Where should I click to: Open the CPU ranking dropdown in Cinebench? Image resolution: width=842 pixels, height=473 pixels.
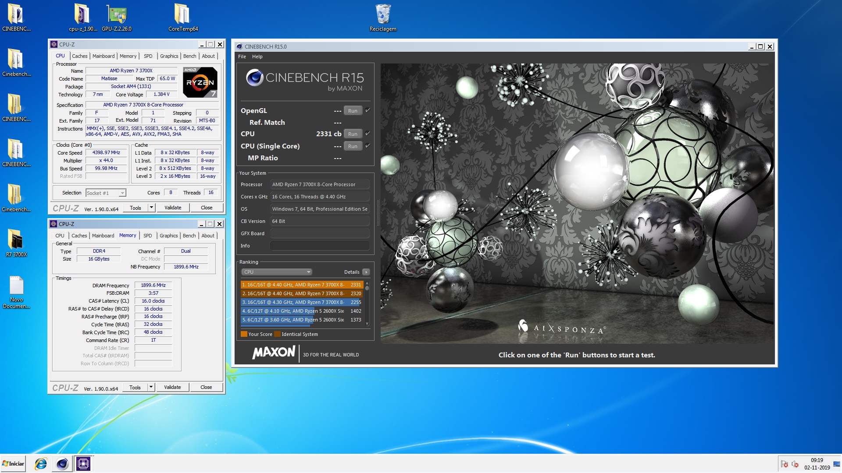(x=276, y=272)
